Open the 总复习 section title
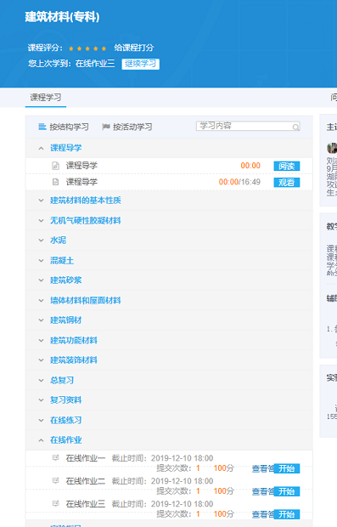This screenshot has height=527, width=337. coord(62,381)
